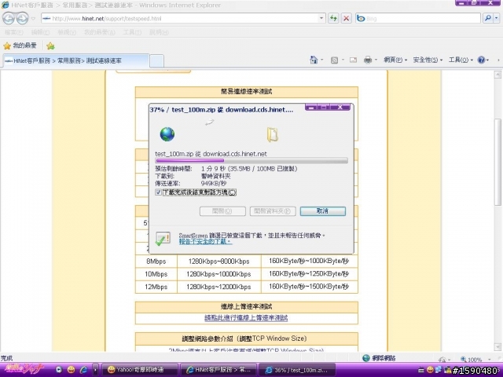
Task: Click the 報告不安全的下載 link
Action: tap(205, 242)
